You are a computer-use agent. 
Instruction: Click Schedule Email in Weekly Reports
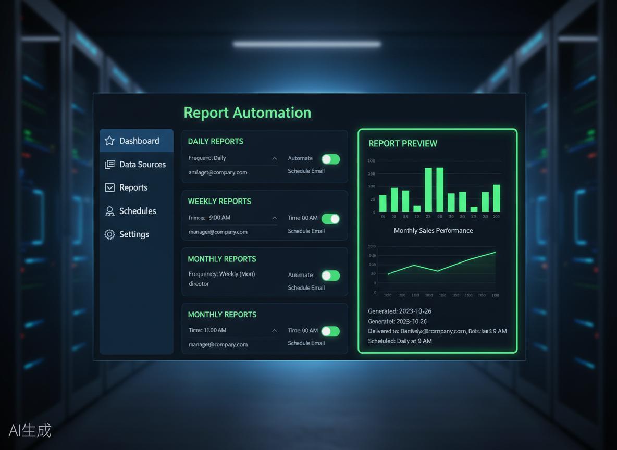[x=306, y=231]
